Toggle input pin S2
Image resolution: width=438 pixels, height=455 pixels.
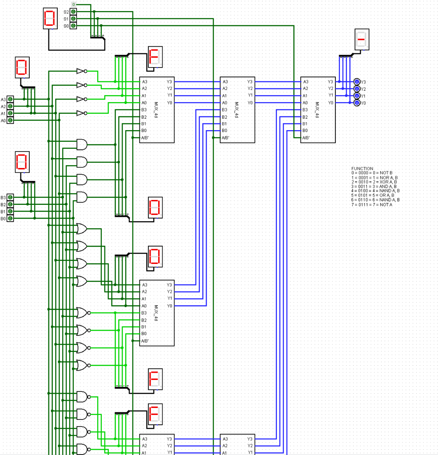[x=73, y=12]
